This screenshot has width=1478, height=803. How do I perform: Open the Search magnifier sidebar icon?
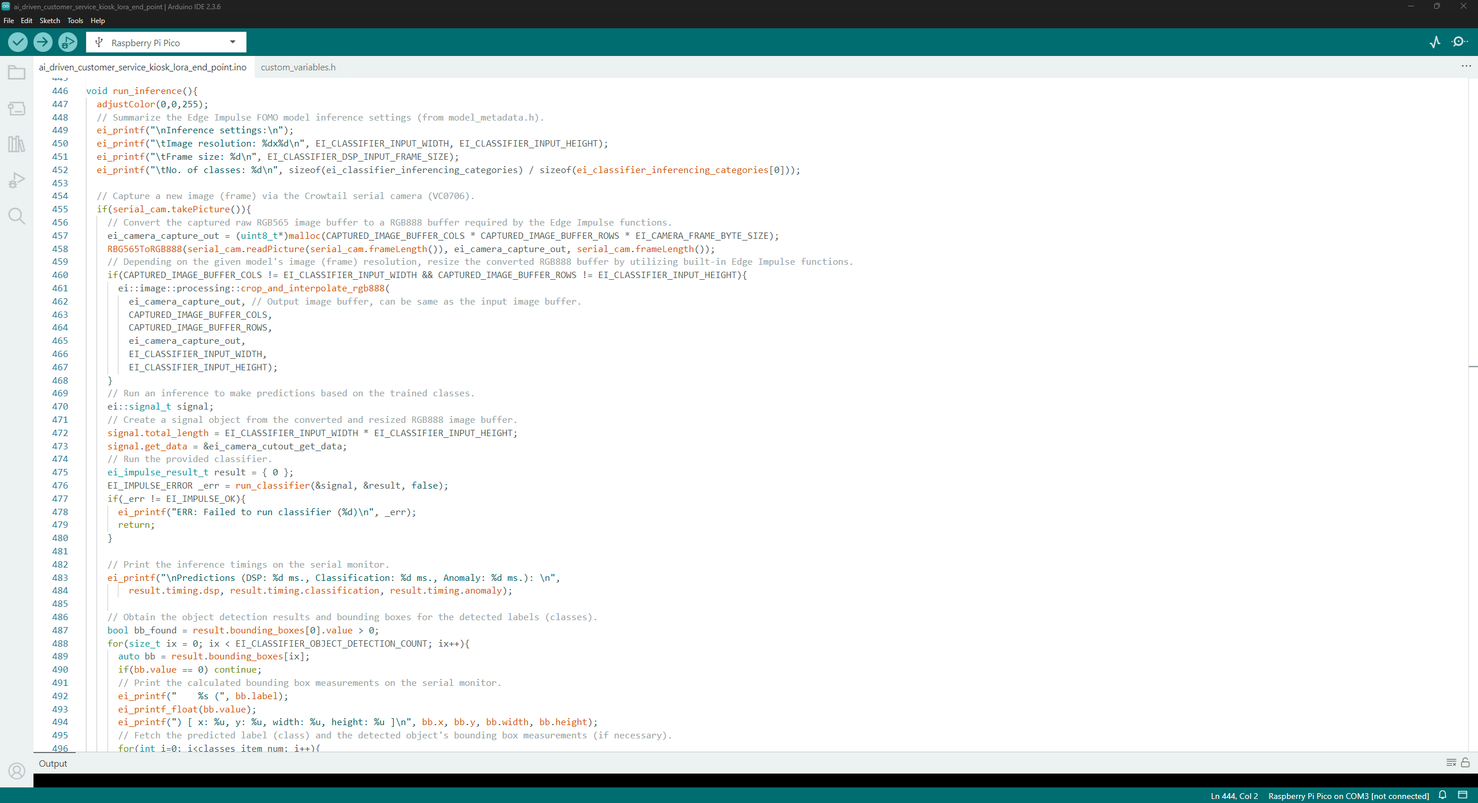[17, 216]
